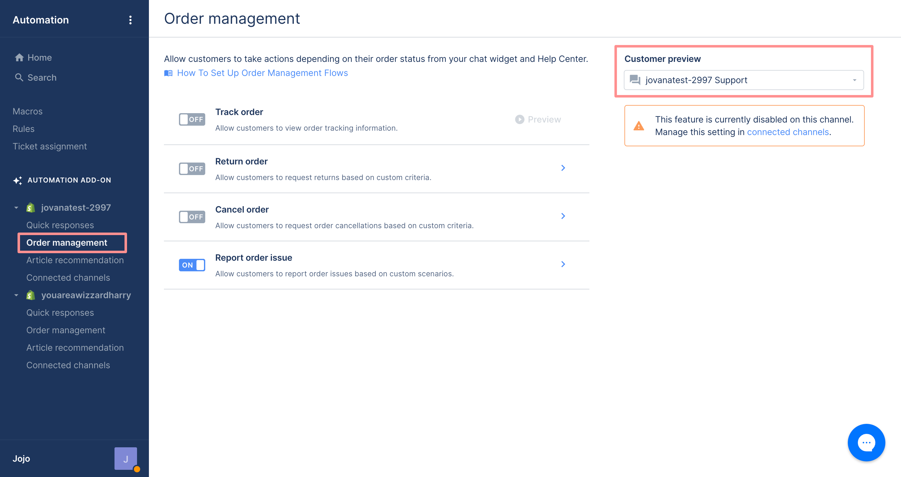Collapse the jovanatest-2997 store tree

[x=16, y=208]
